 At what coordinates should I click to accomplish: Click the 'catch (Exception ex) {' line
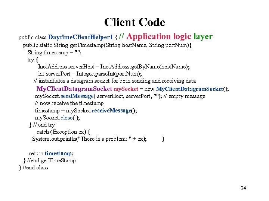coord(63,132)
